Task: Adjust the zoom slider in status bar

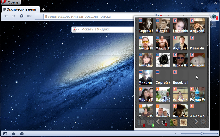Action: click(202, 133)
